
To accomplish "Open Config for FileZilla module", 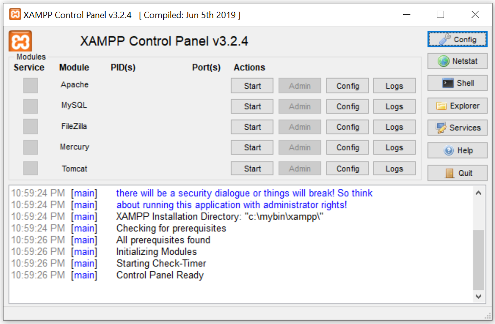I will (x=347, y=127).
